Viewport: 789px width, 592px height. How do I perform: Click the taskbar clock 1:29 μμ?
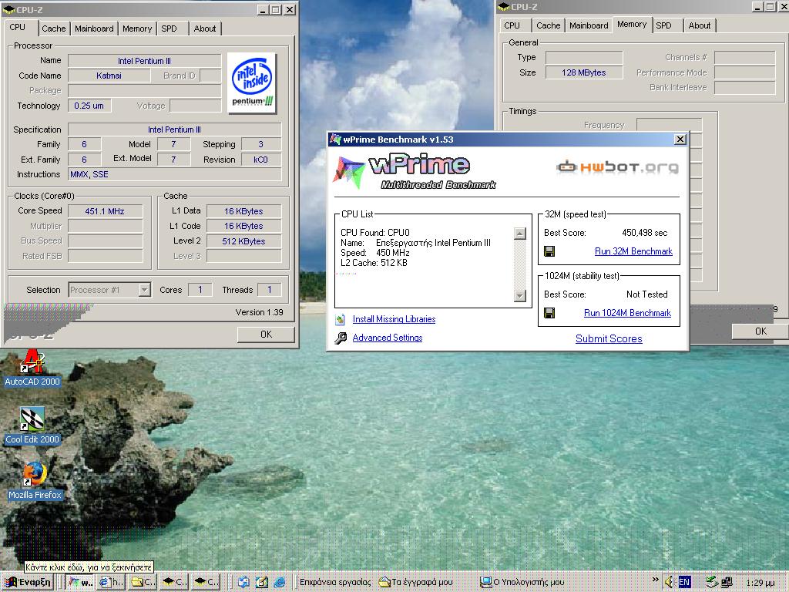tap(760, 583)
